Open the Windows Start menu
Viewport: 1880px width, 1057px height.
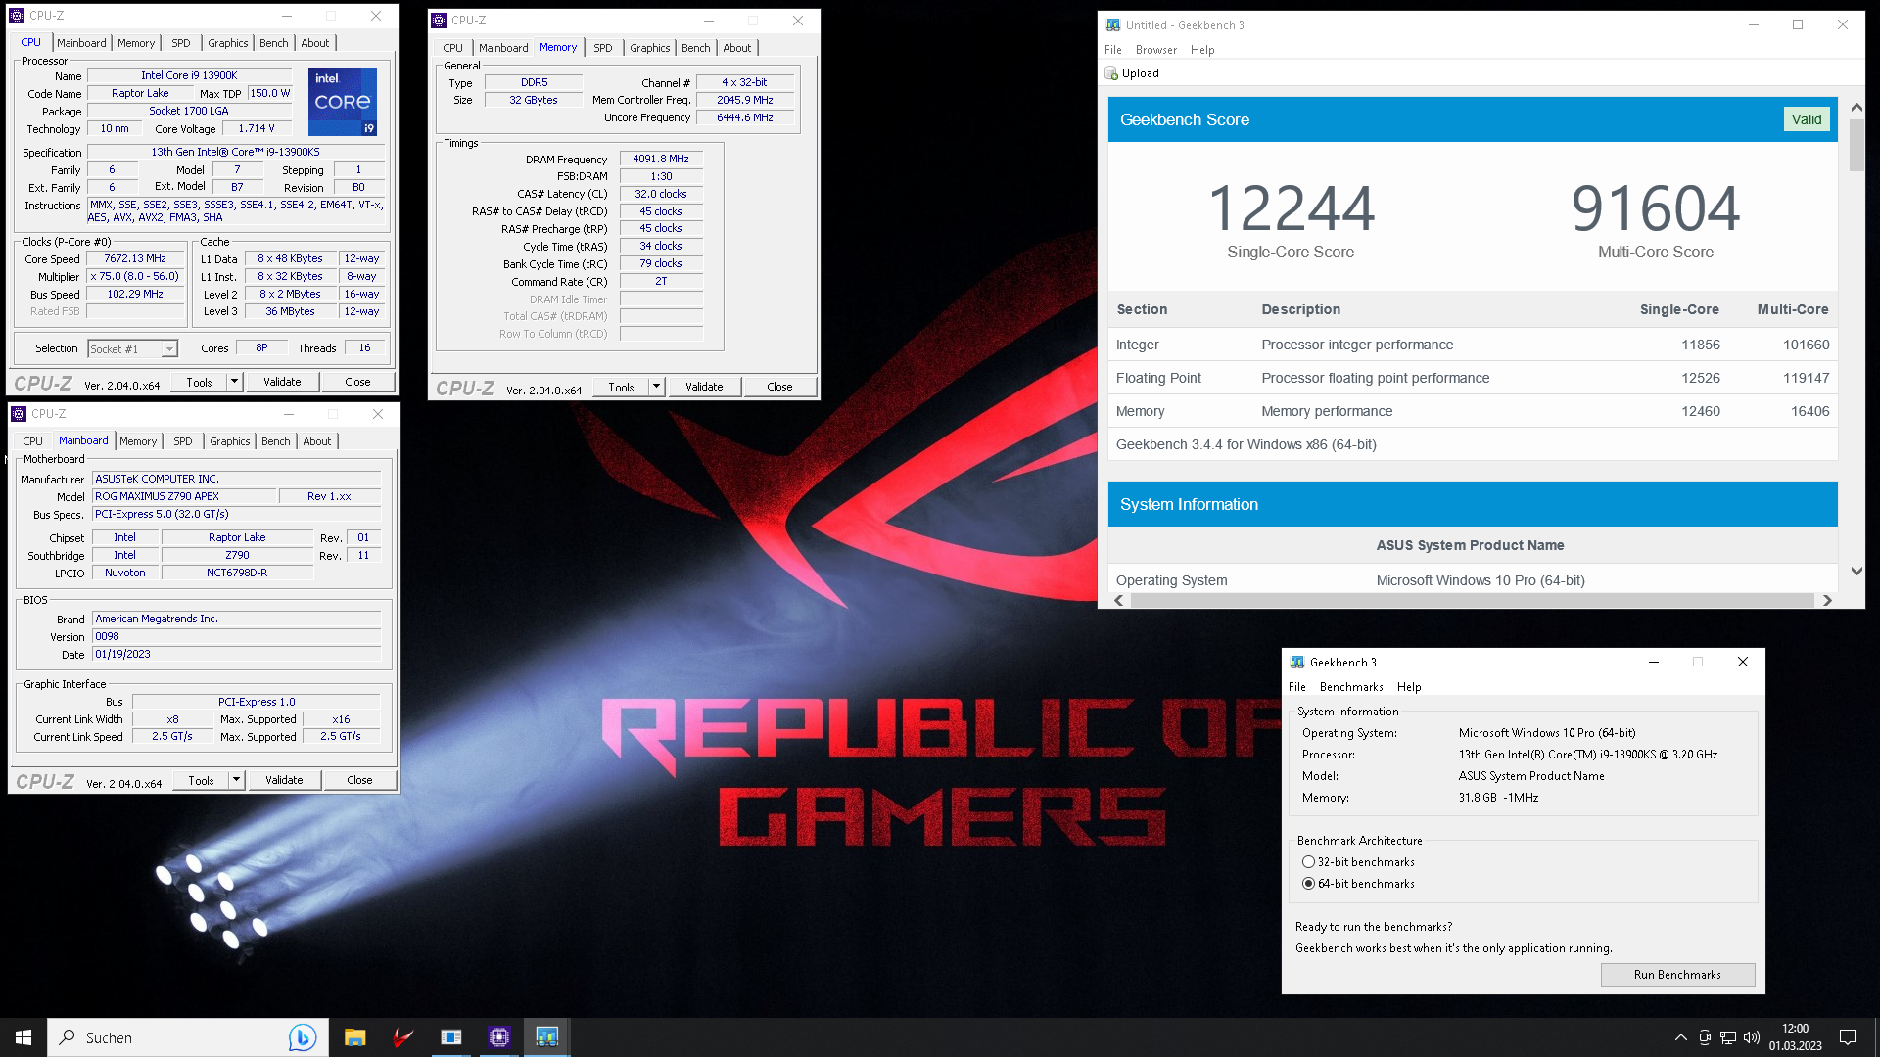tap(23, 1037)
